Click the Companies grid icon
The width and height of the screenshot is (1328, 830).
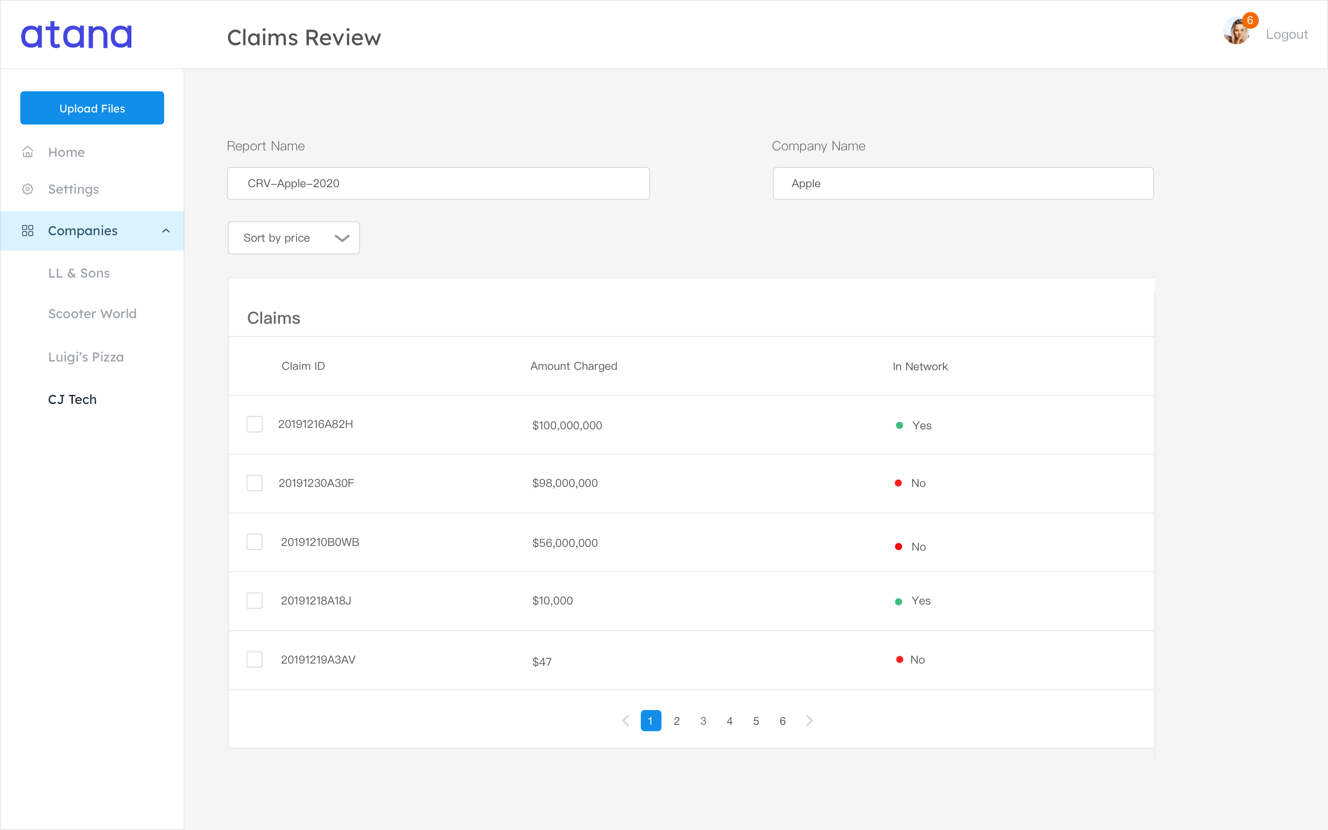(x=28, y=231)
